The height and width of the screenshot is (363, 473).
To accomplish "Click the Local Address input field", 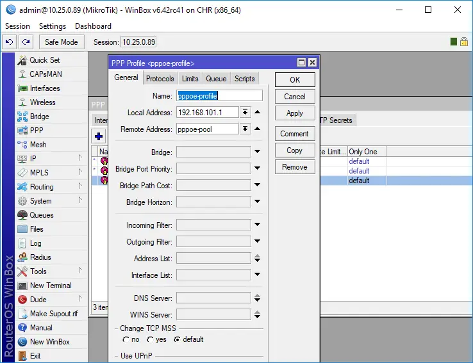I will click(x=208, y=113).
